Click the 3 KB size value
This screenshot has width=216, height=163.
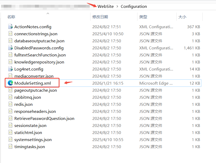pyautogui.click(x=196, y=34)
